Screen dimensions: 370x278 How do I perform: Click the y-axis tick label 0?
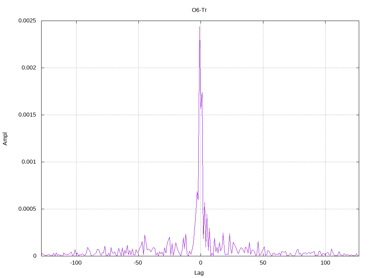tap(35, 256)
